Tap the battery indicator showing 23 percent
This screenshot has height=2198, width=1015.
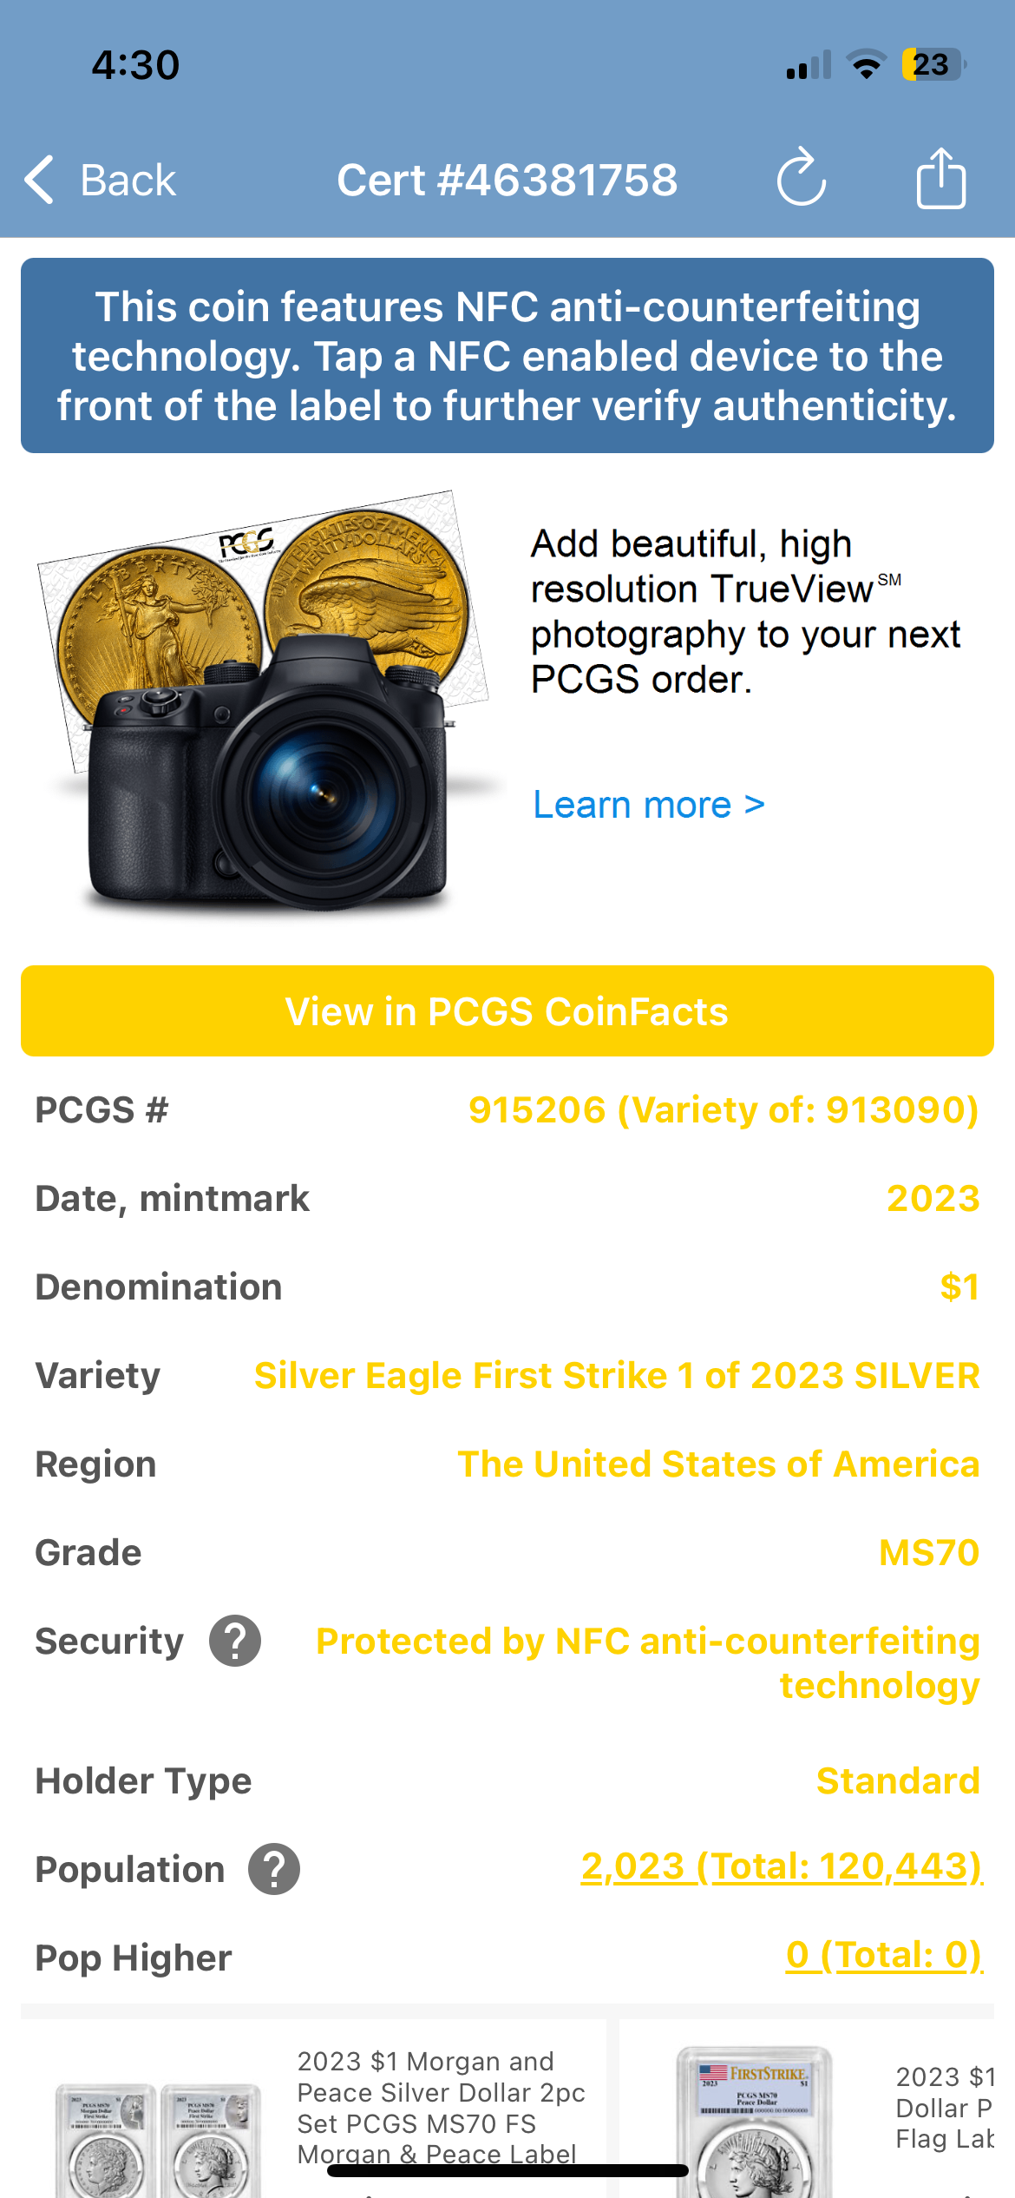click(929, 63)
